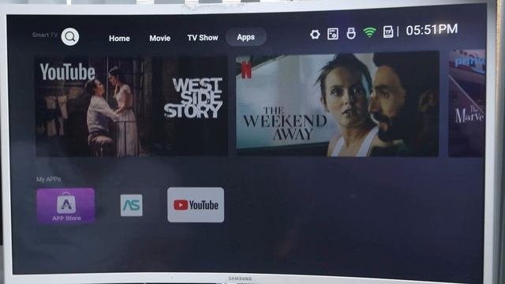Open the media browser icon next to gear
This screenshot has height=284, width=505.
click(333, 34)
